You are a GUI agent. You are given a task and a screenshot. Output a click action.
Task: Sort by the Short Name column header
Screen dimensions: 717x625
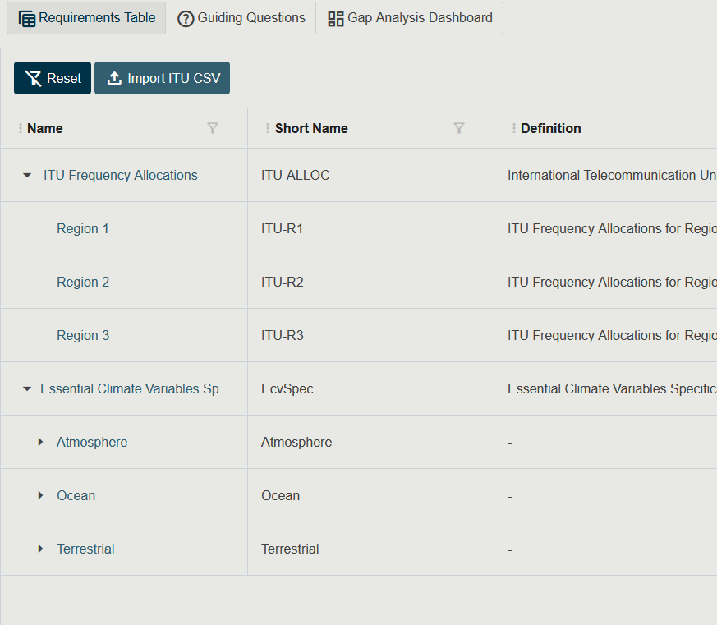tap(311, 128)
